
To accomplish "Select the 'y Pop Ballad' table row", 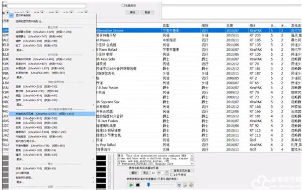I will (x=199, y=145).
